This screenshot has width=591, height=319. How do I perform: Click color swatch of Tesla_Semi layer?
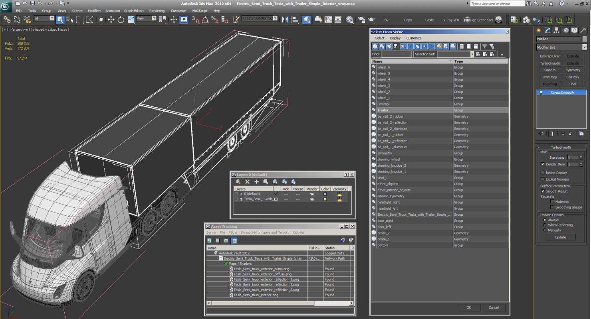click(325, 199)
